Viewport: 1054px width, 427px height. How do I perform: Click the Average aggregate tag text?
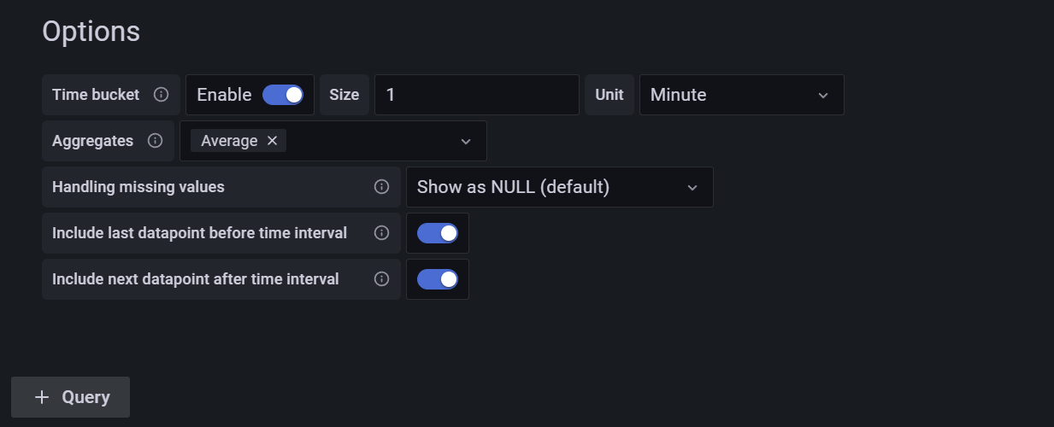(229, 141)
